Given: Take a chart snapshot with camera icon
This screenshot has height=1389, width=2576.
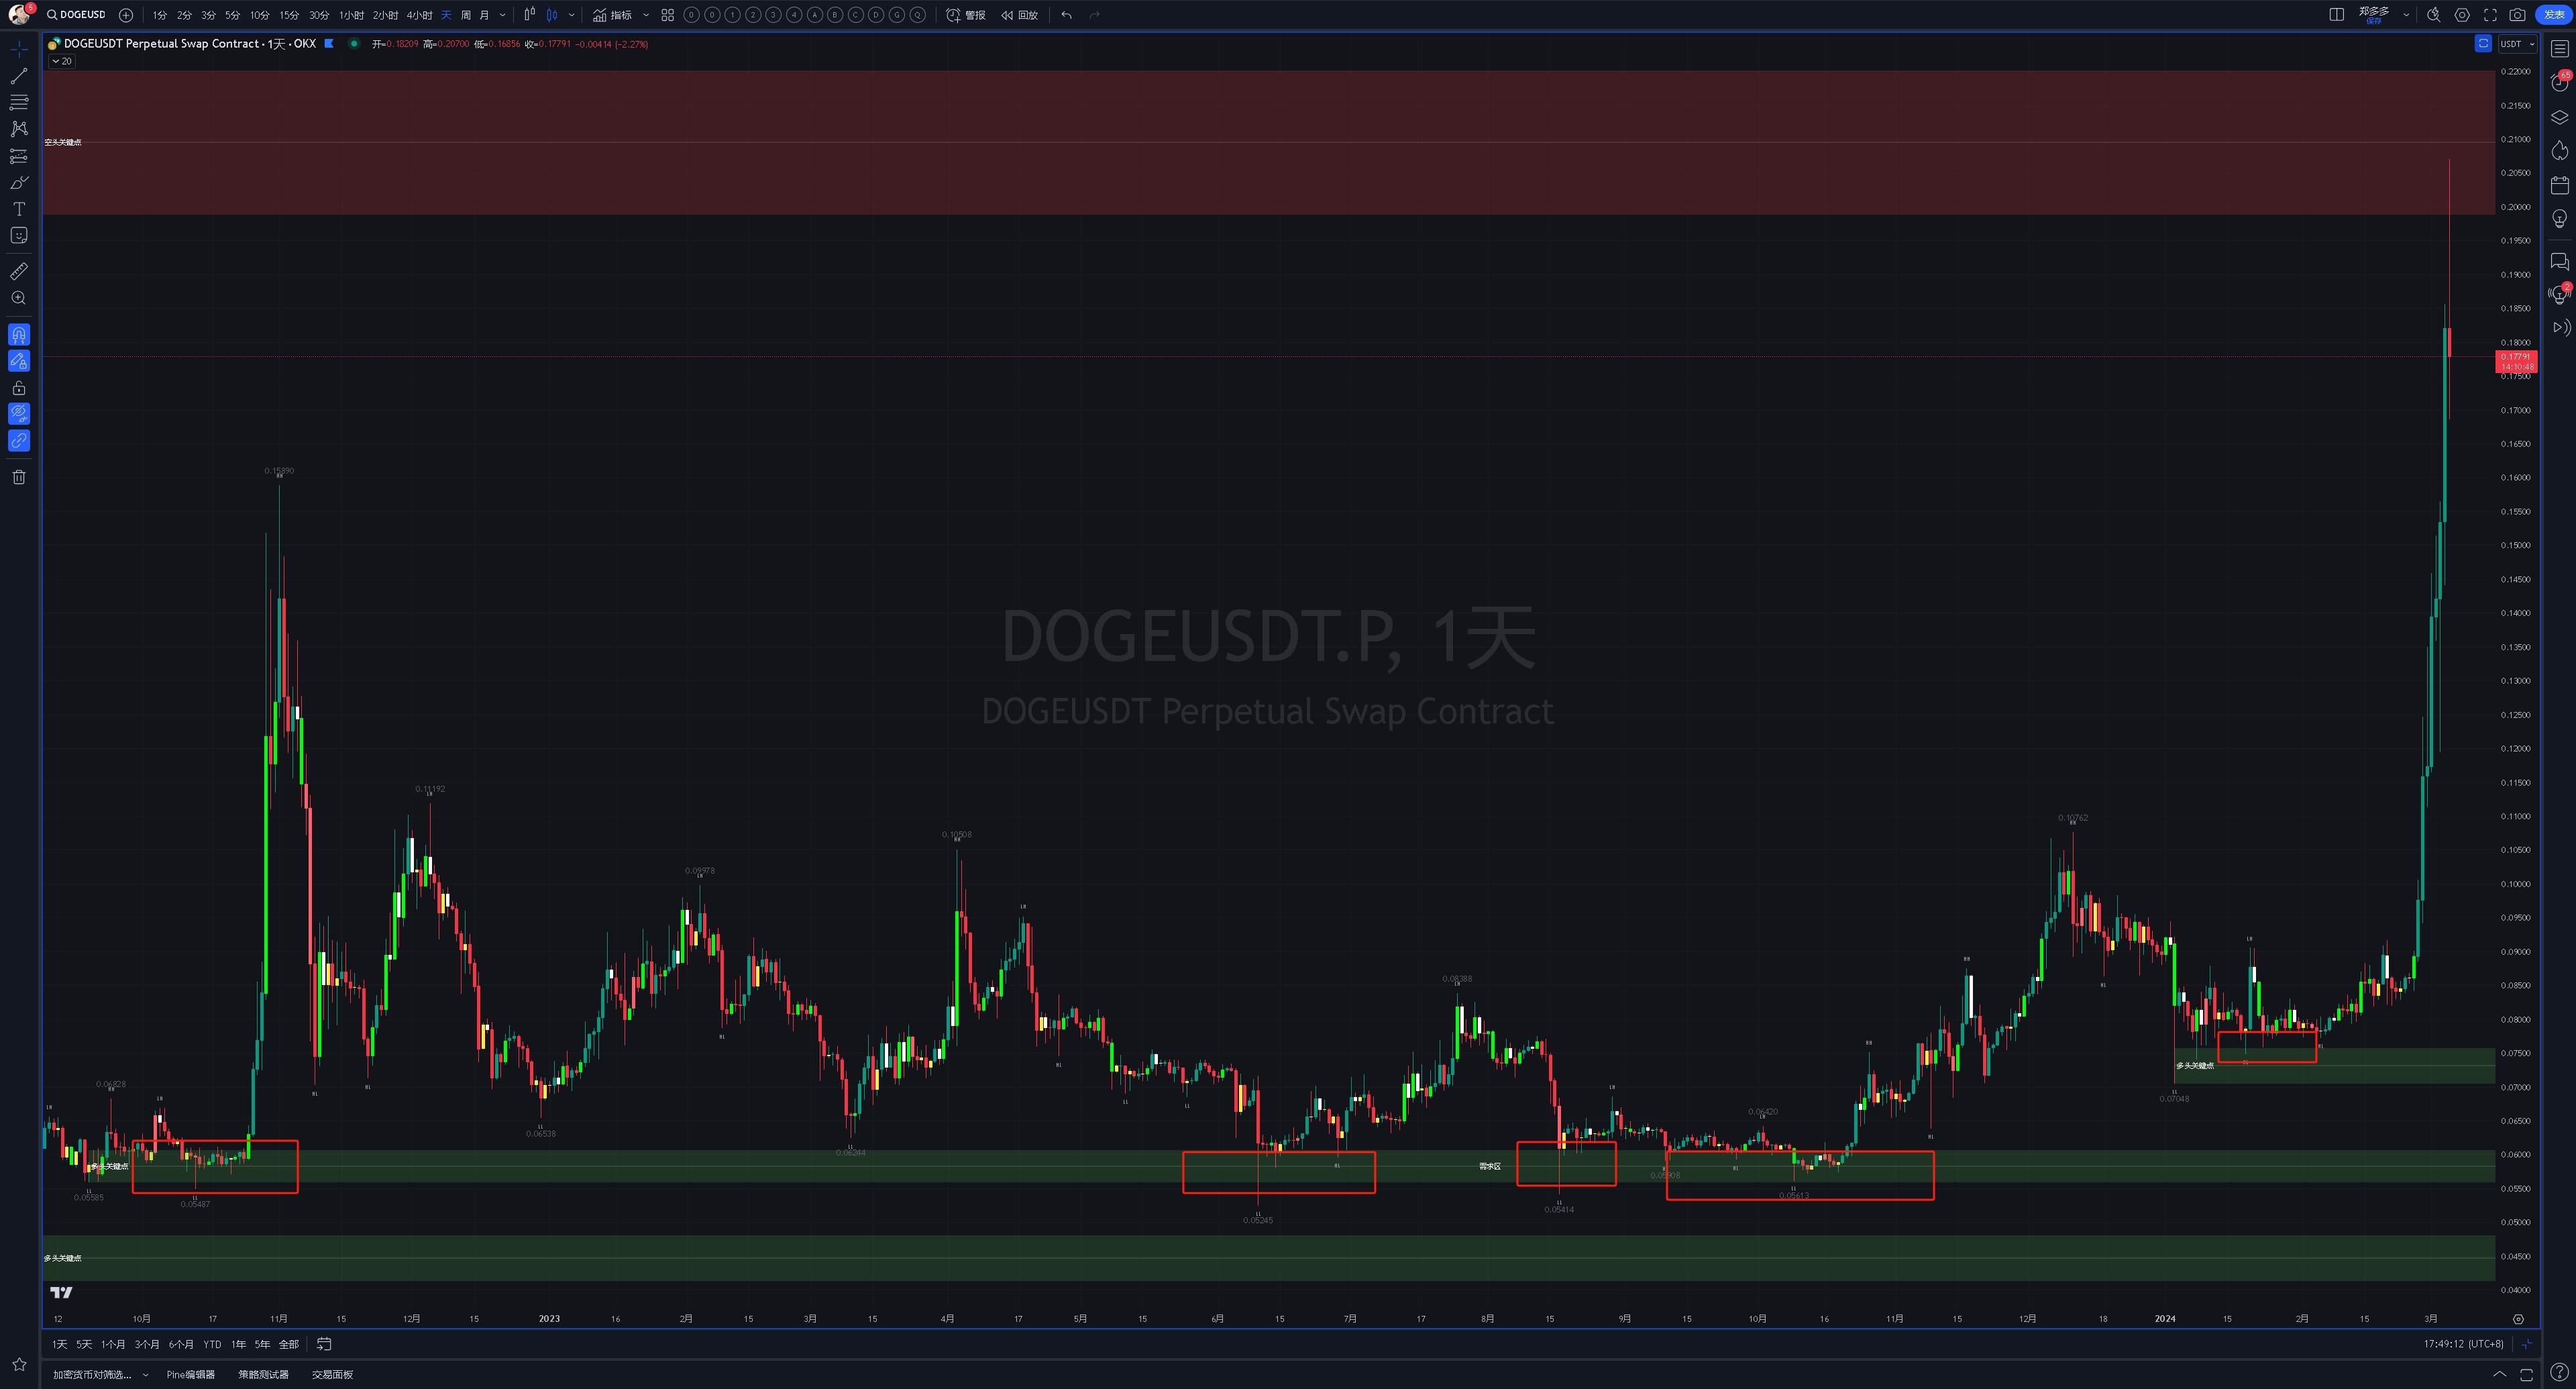Looking at the screenshot, I should (x=2518, y=15).
